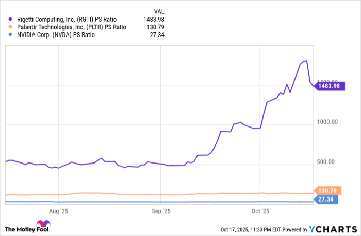Click the orange 130.79 value flag on chart
Screen dimensions: 361x236
[326, 191]
